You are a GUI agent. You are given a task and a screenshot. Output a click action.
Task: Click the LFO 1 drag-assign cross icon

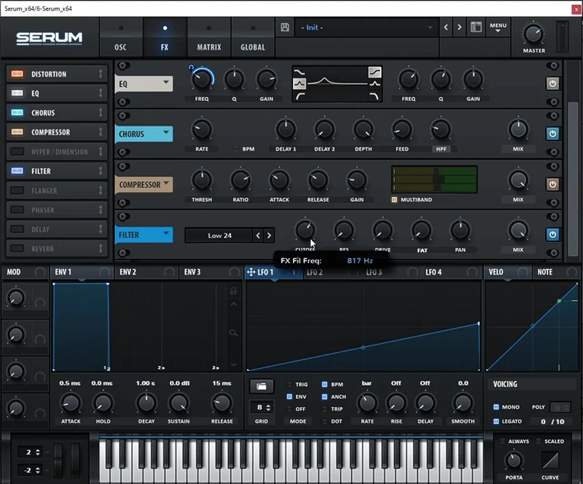(251, 272)
